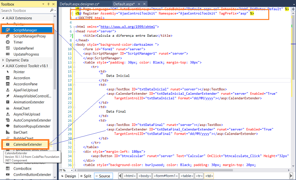Screen dimensions: 296x180
Task: Switch to Split view
Action: [x=86, y=176]
